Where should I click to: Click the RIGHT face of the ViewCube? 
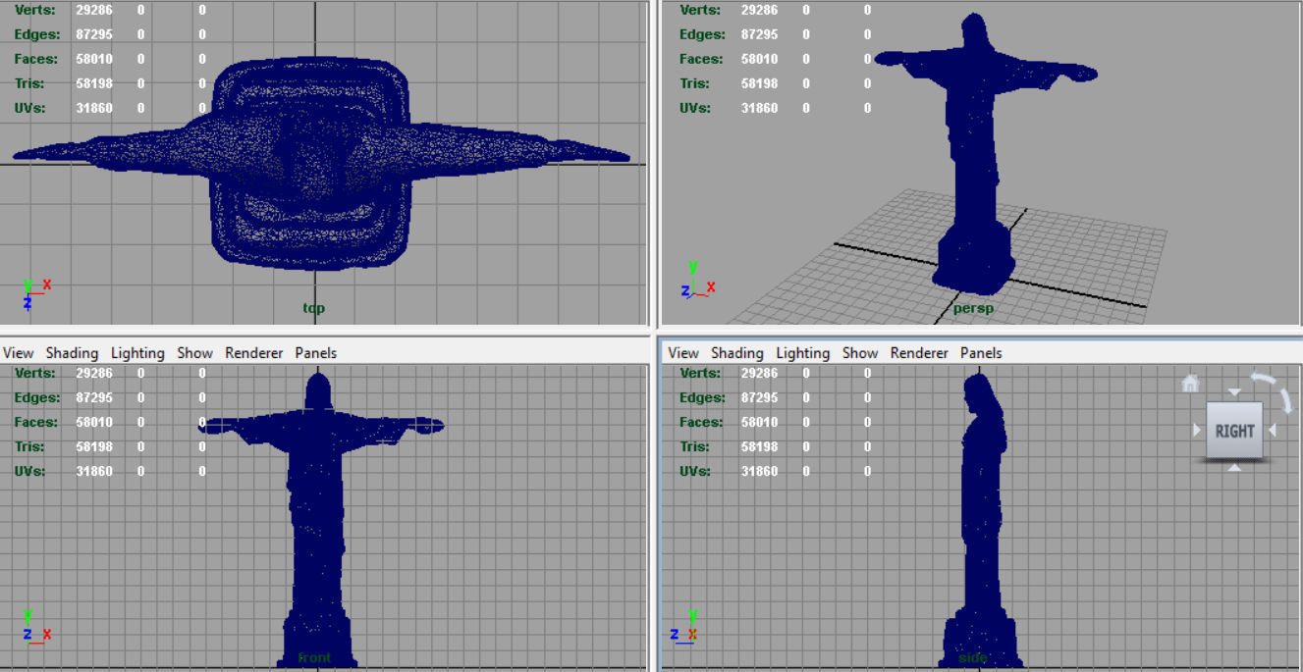tap(1234, 431)
